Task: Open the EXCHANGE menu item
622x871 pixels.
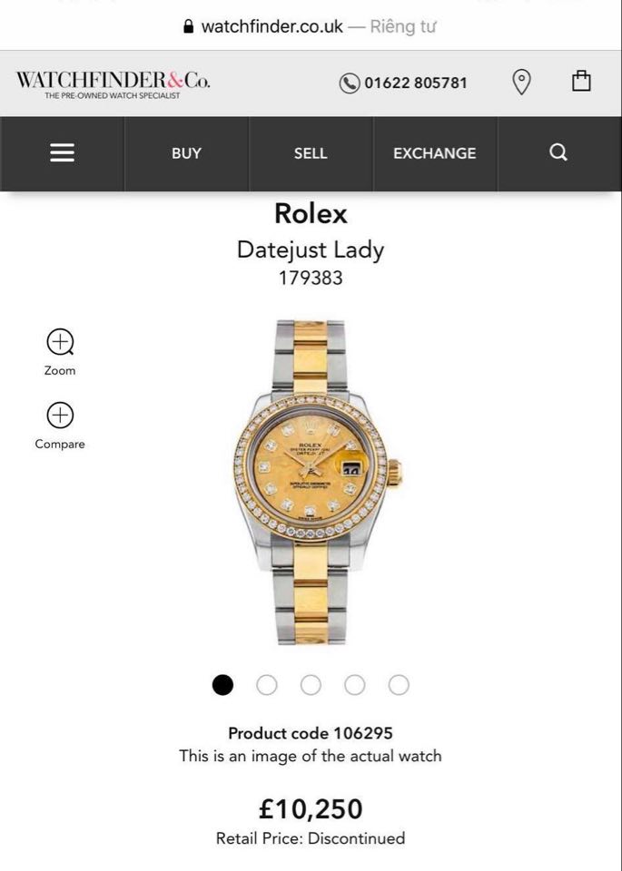Action: click(x=435, y=153)
